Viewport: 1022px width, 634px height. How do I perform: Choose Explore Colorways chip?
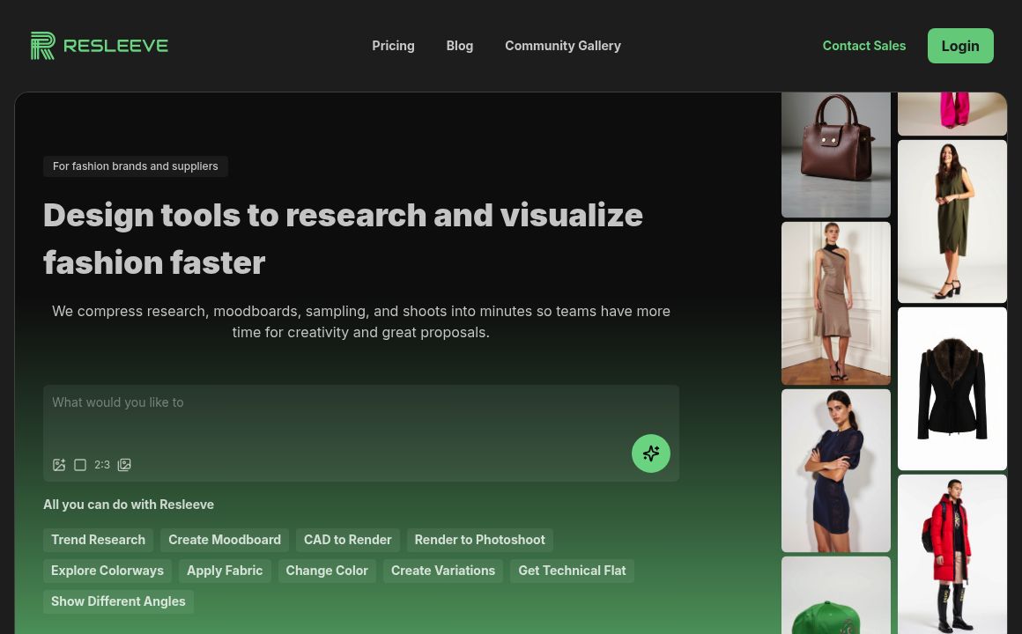click(x=107, y=571)
